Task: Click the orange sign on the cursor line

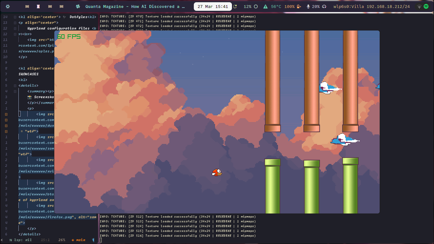Action: pos(6,114)
